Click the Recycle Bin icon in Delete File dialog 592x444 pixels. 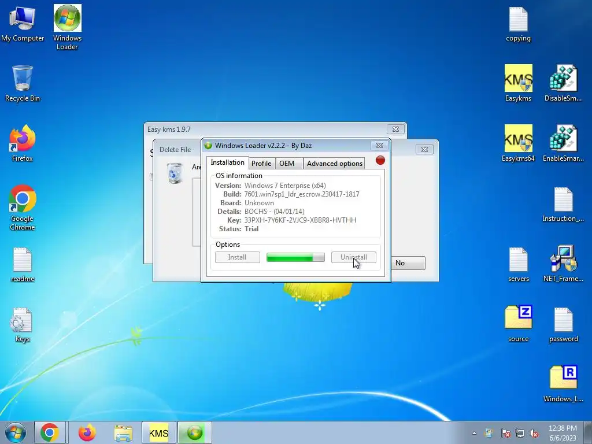[x=175, y=173]
